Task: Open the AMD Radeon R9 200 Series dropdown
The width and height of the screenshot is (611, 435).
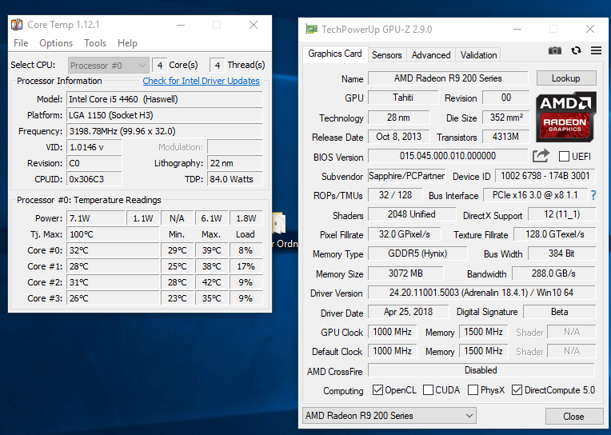Action: (389, 416)
